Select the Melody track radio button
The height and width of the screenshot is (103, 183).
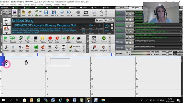coord(70,8)
